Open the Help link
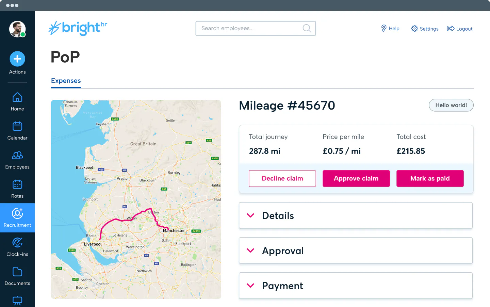 [x=390, y=29]
